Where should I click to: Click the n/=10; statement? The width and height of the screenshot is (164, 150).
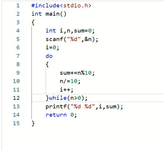tap(70, 81)
